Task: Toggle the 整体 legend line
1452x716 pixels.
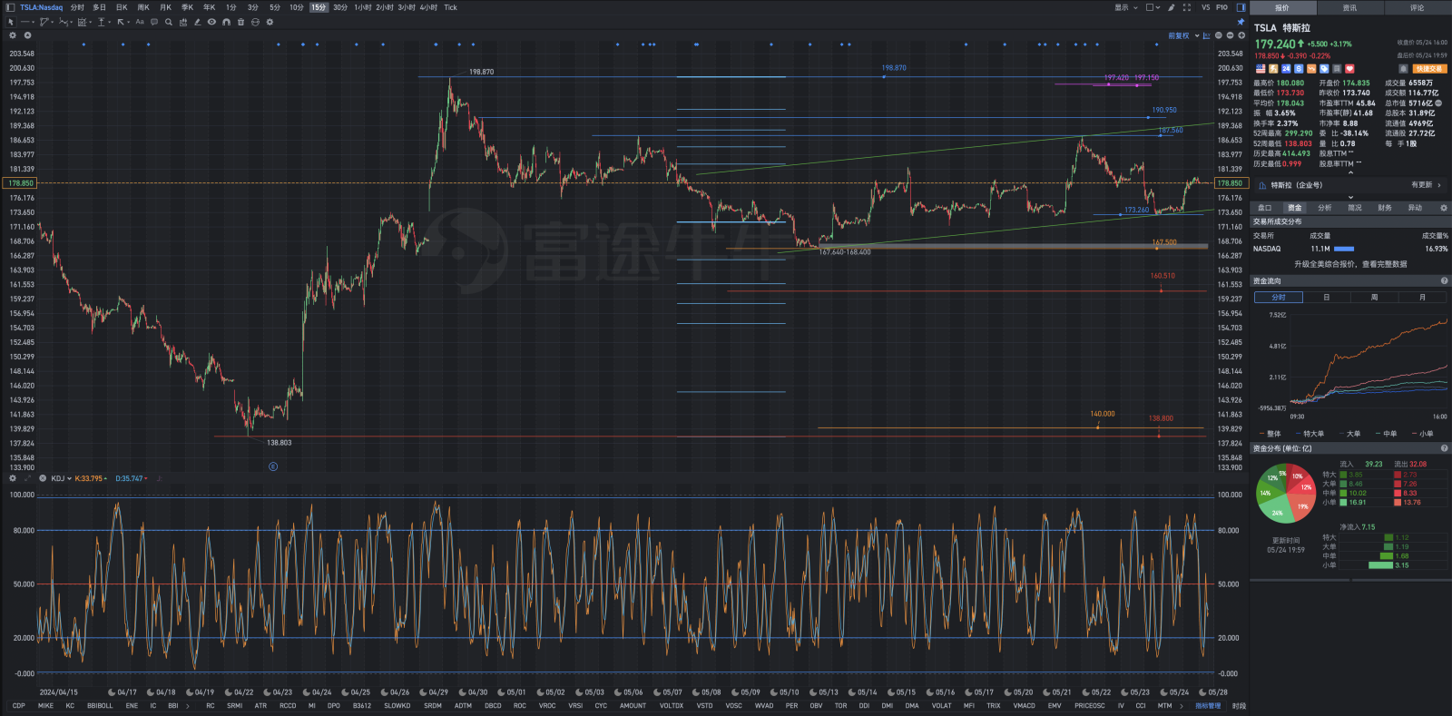Action: [x=1270, y=434]
